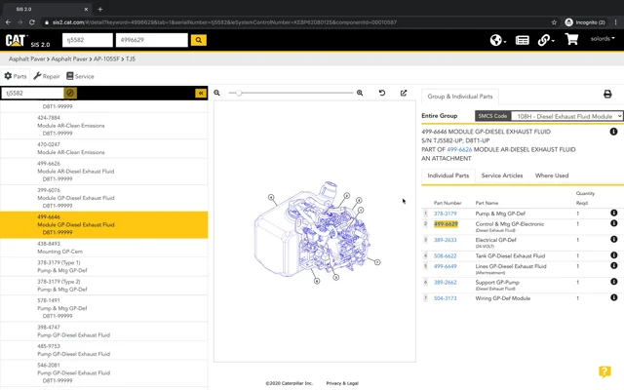624x390 pixels.
Task: Open diagram in new window
Action: click(404, 93)
